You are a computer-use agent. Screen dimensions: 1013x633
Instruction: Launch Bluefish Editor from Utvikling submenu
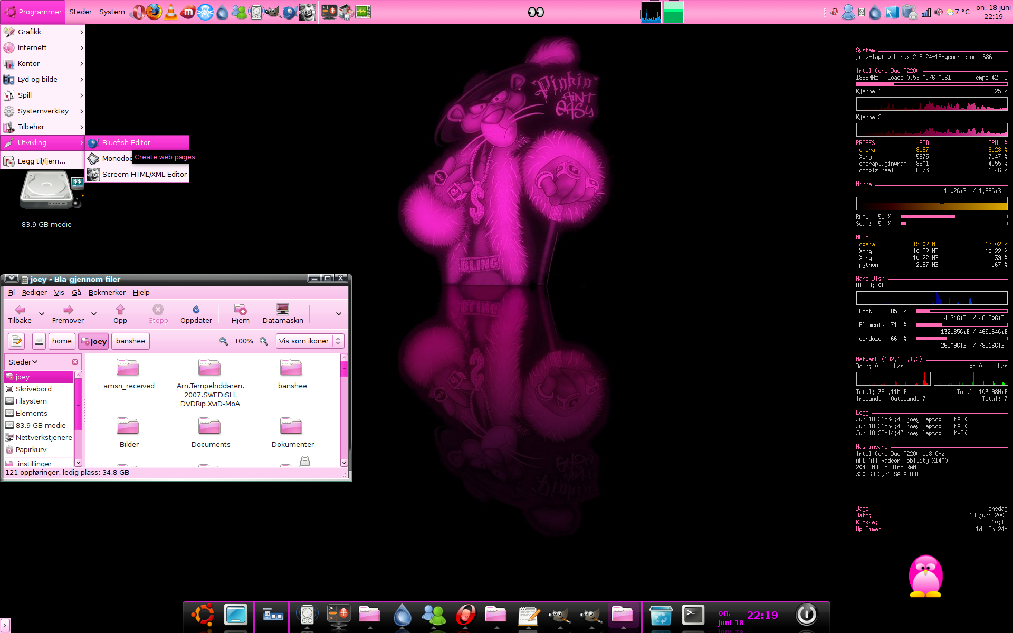[x=137, y=142]
